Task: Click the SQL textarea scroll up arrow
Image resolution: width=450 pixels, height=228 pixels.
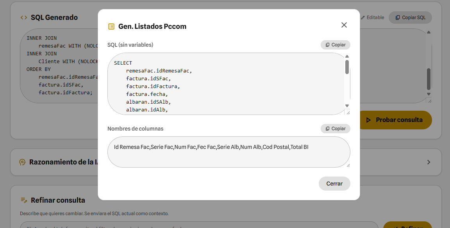Action: point(347,57)
